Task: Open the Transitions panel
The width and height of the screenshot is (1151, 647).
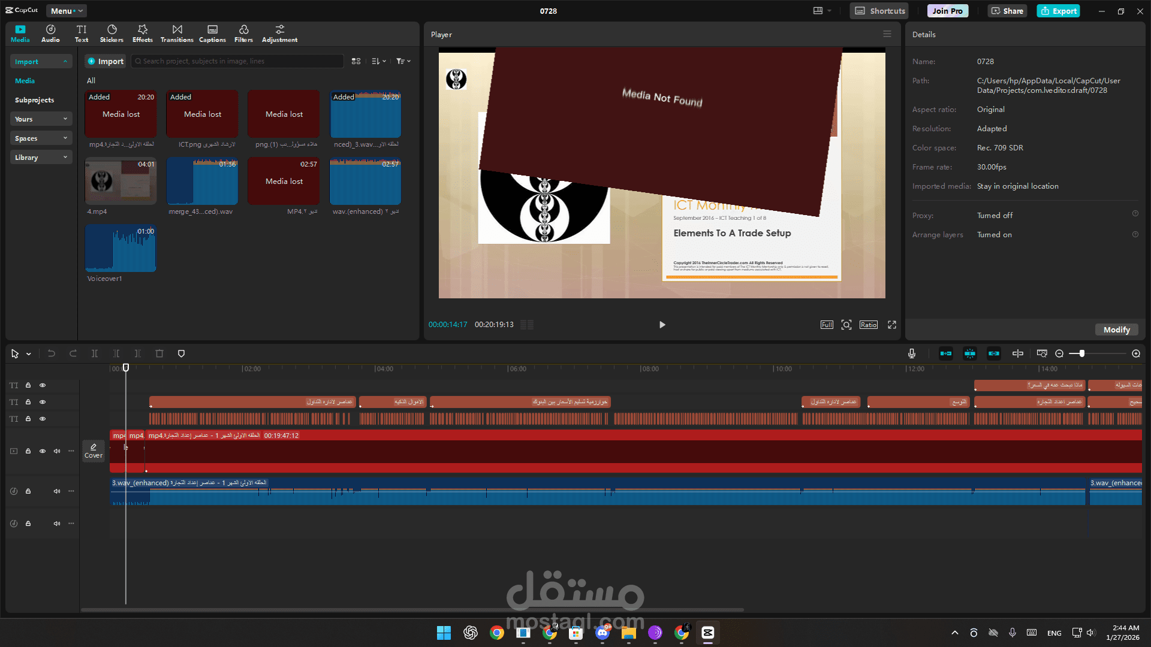Action: click(x=177, y=34)
